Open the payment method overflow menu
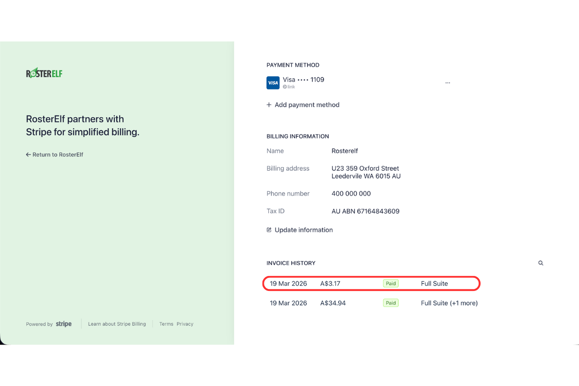This screenshot has width=579, height=386. 447,82
